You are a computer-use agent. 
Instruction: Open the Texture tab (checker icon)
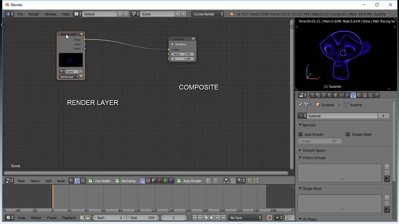click(x=365, y=95)
